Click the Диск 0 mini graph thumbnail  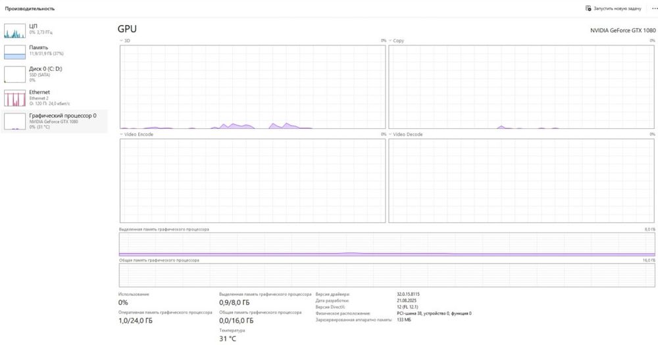pos(14,75)
